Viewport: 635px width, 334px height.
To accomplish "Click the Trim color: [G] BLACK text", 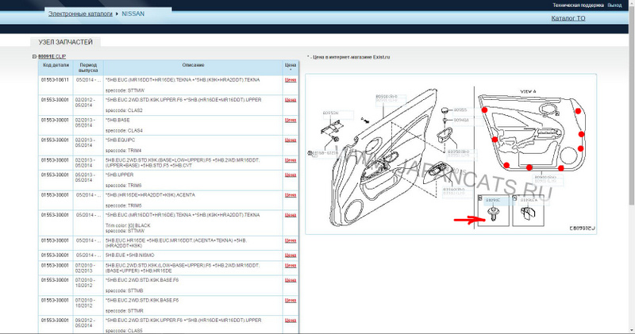I will tap(128, 225).
